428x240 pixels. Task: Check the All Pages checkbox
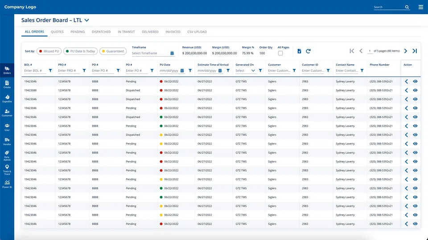pos(280,53)
